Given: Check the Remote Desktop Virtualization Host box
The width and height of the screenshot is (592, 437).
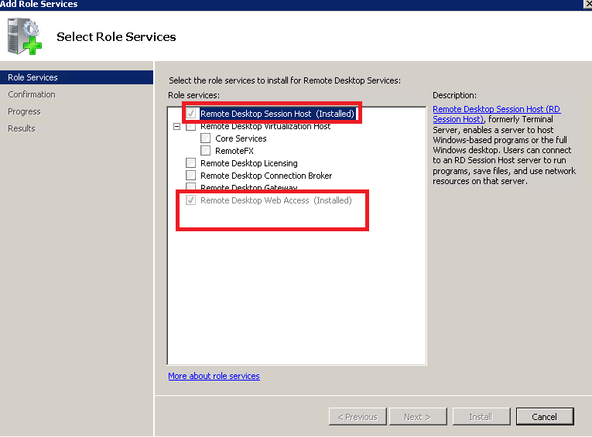Looking at the screenshot, I should coord(191,127).
